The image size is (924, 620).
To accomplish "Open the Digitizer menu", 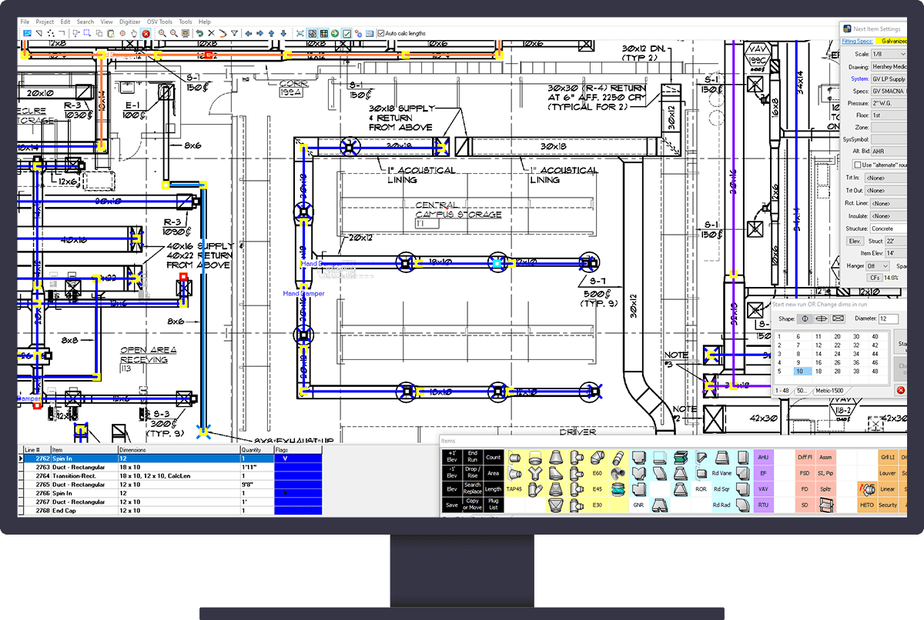I will tap(129, 22).
